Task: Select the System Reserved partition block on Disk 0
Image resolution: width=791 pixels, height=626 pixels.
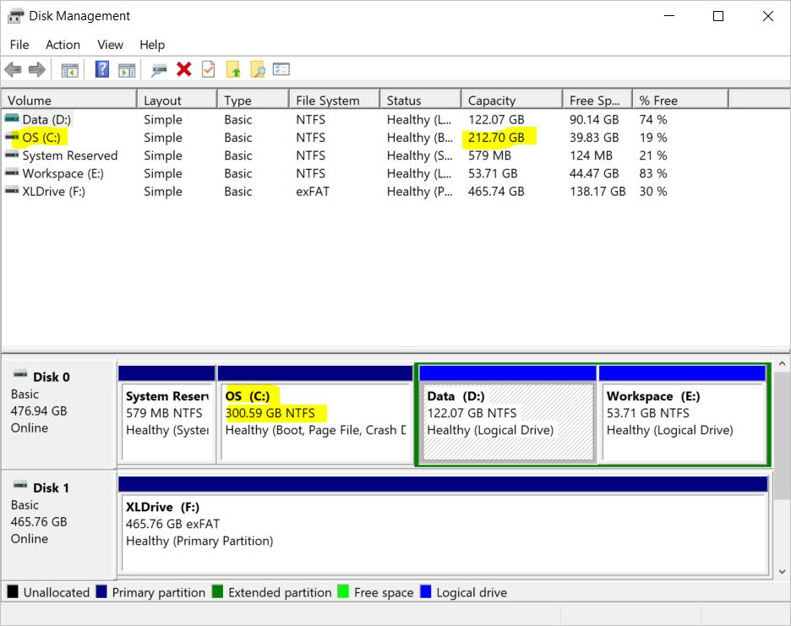Action: point(166,414)
